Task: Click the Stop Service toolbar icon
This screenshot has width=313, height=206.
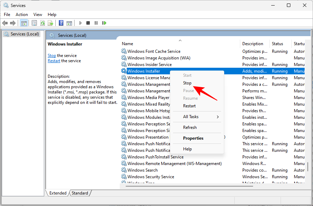Action: [88, 23]
